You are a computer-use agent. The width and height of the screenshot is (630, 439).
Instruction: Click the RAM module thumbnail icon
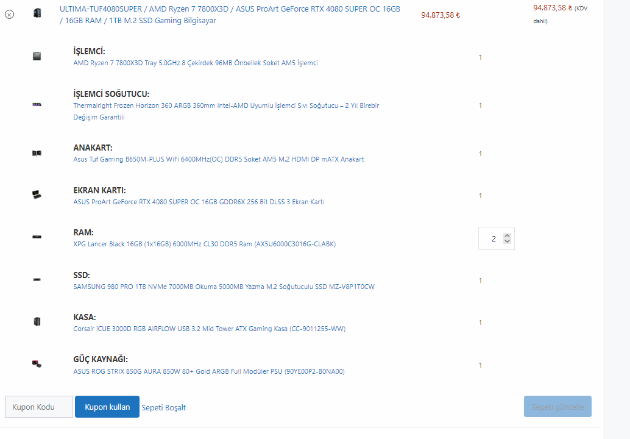37,237
